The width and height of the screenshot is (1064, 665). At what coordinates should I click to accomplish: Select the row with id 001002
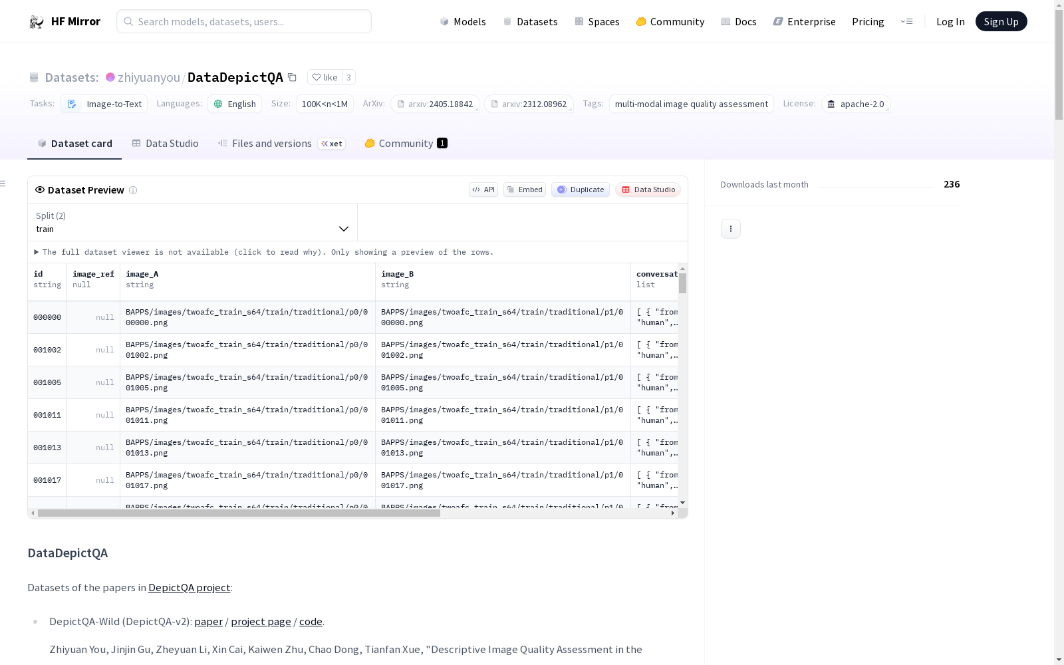pos(353,350)
